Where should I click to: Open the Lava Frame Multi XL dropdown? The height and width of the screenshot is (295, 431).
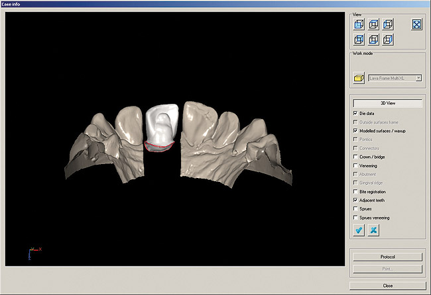click(x=418, y=78)
